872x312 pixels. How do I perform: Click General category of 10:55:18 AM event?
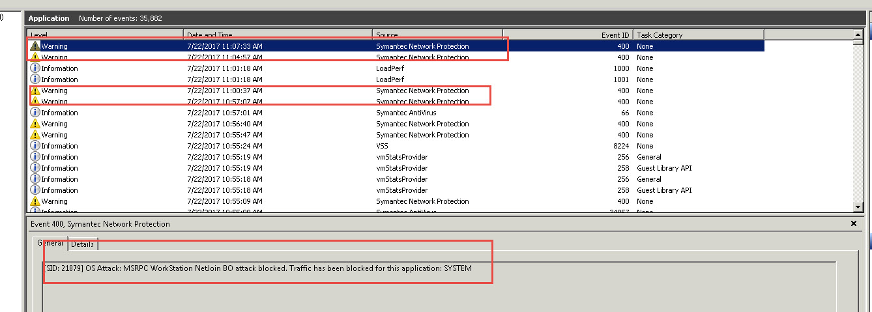(x=649, y=179)
